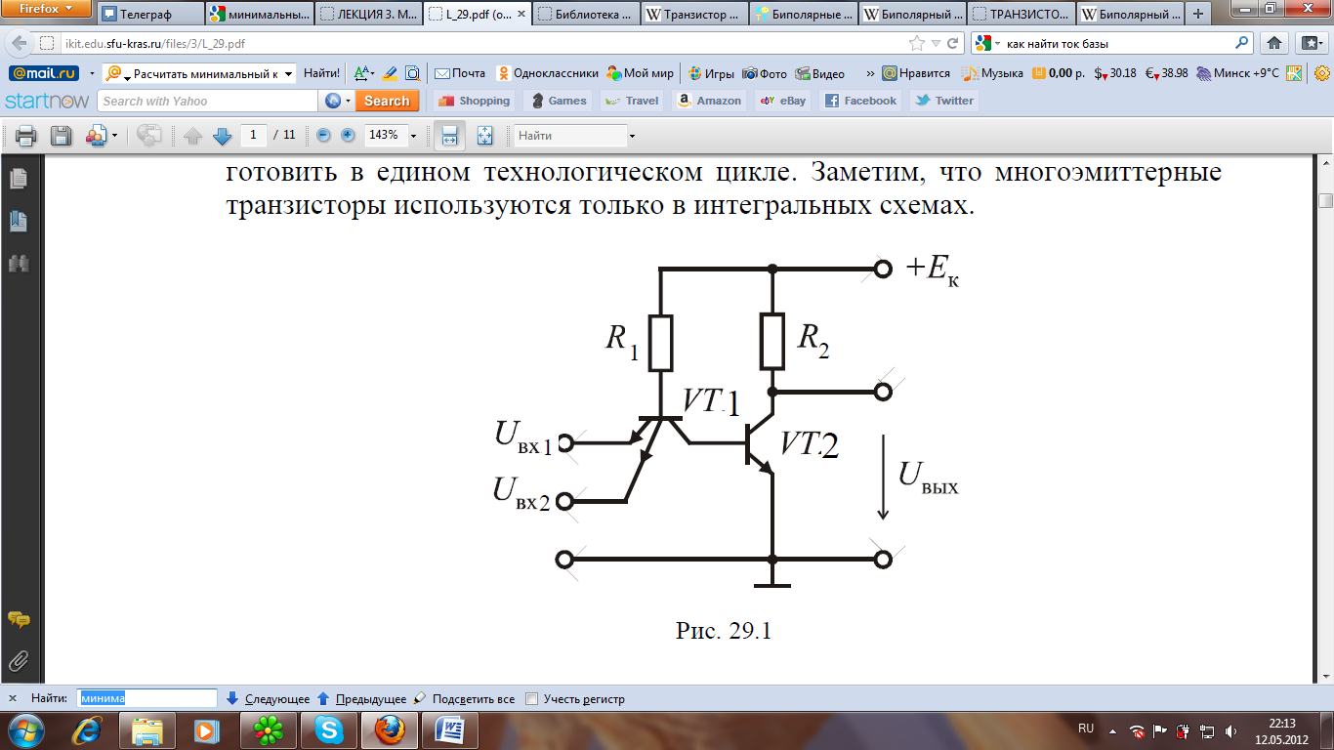Go to next page with down arrow
Screen dimensions: 1334x750
coord(222,136)
